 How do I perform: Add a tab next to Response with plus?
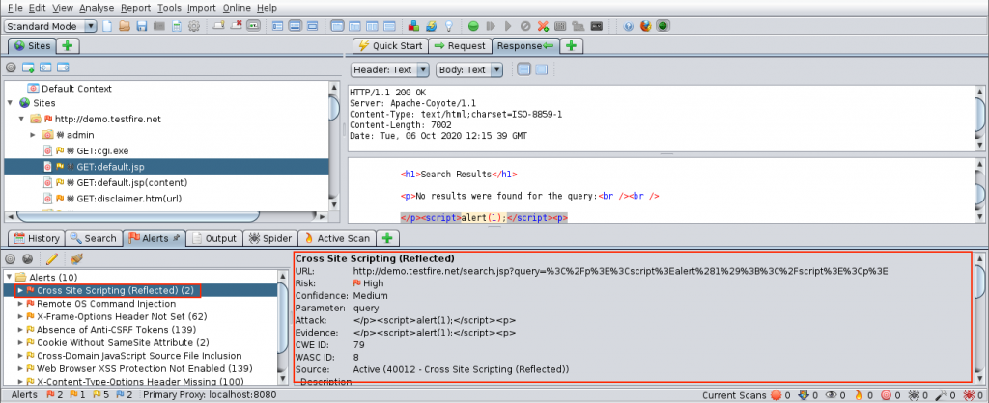click(x=571, y=46)
